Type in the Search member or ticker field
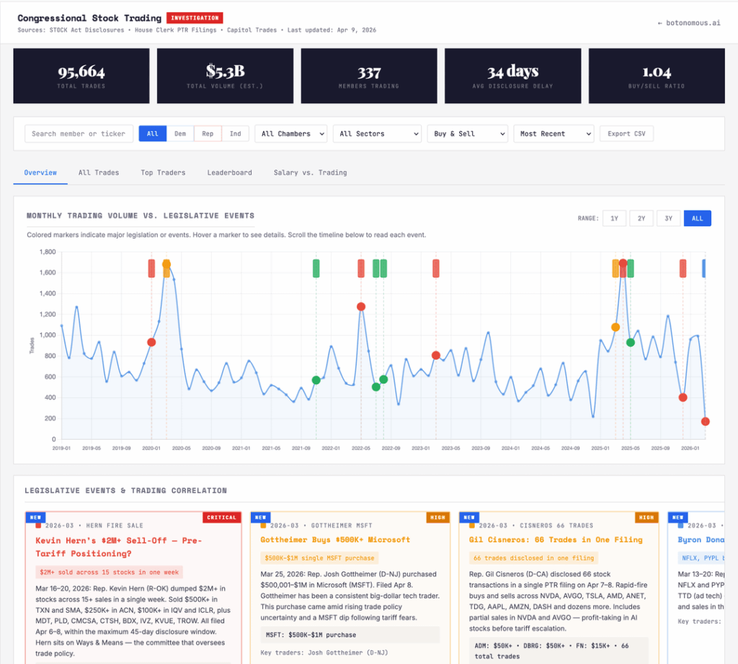 pyautogui.click(x=79, y=133)
